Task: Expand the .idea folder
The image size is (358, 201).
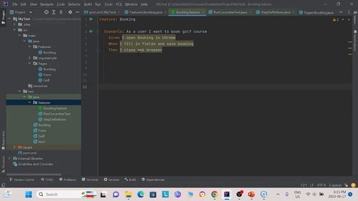Action: pos(15,24)
